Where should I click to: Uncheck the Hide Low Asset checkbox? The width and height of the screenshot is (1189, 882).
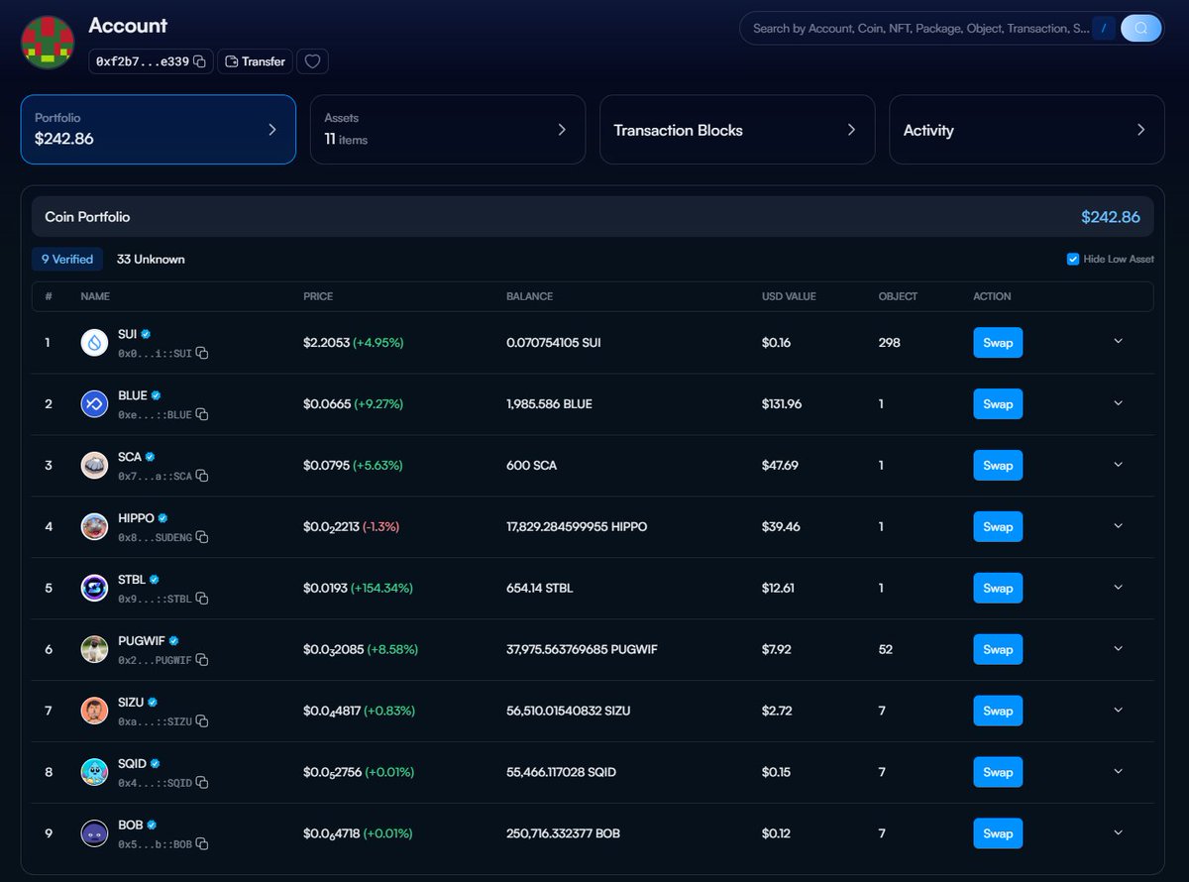[x=1072, y=259]
